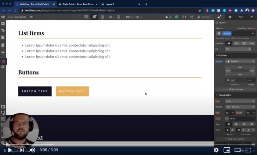Image resolution: width=257 pixels, height=155 pixels.
Task: Open the Pages panel icon
Action: tap(3, 37)
